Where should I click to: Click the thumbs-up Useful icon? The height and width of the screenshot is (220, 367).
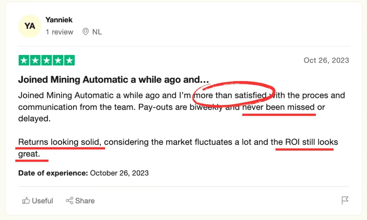point(26,201)
